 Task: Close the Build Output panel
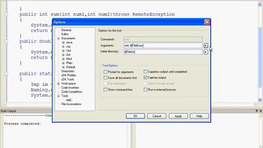[261, 111]
